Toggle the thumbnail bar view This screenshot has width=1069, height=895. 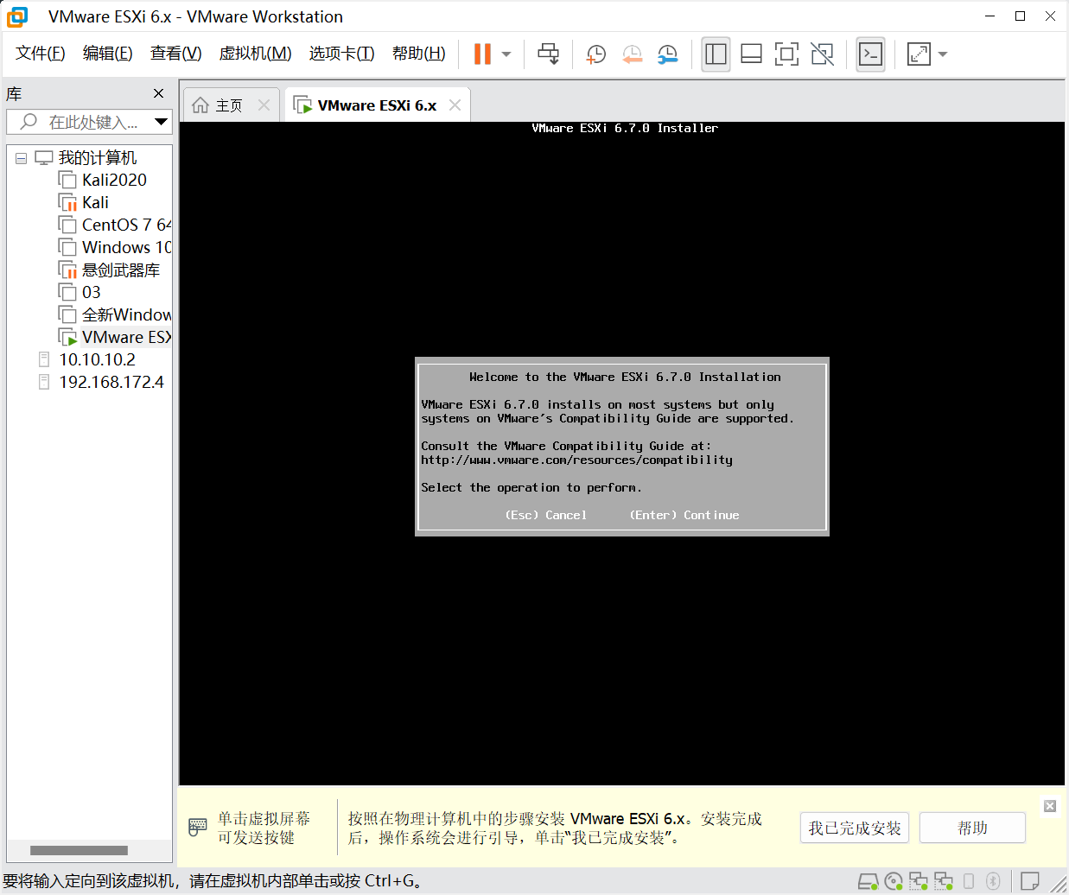[751, 54]
